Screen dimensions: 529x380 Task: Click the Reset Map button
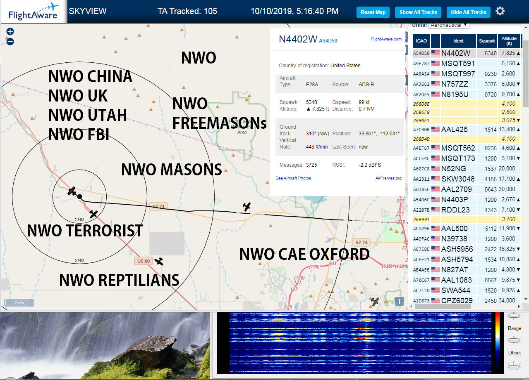pyautogui.click(x=373, y=12)
